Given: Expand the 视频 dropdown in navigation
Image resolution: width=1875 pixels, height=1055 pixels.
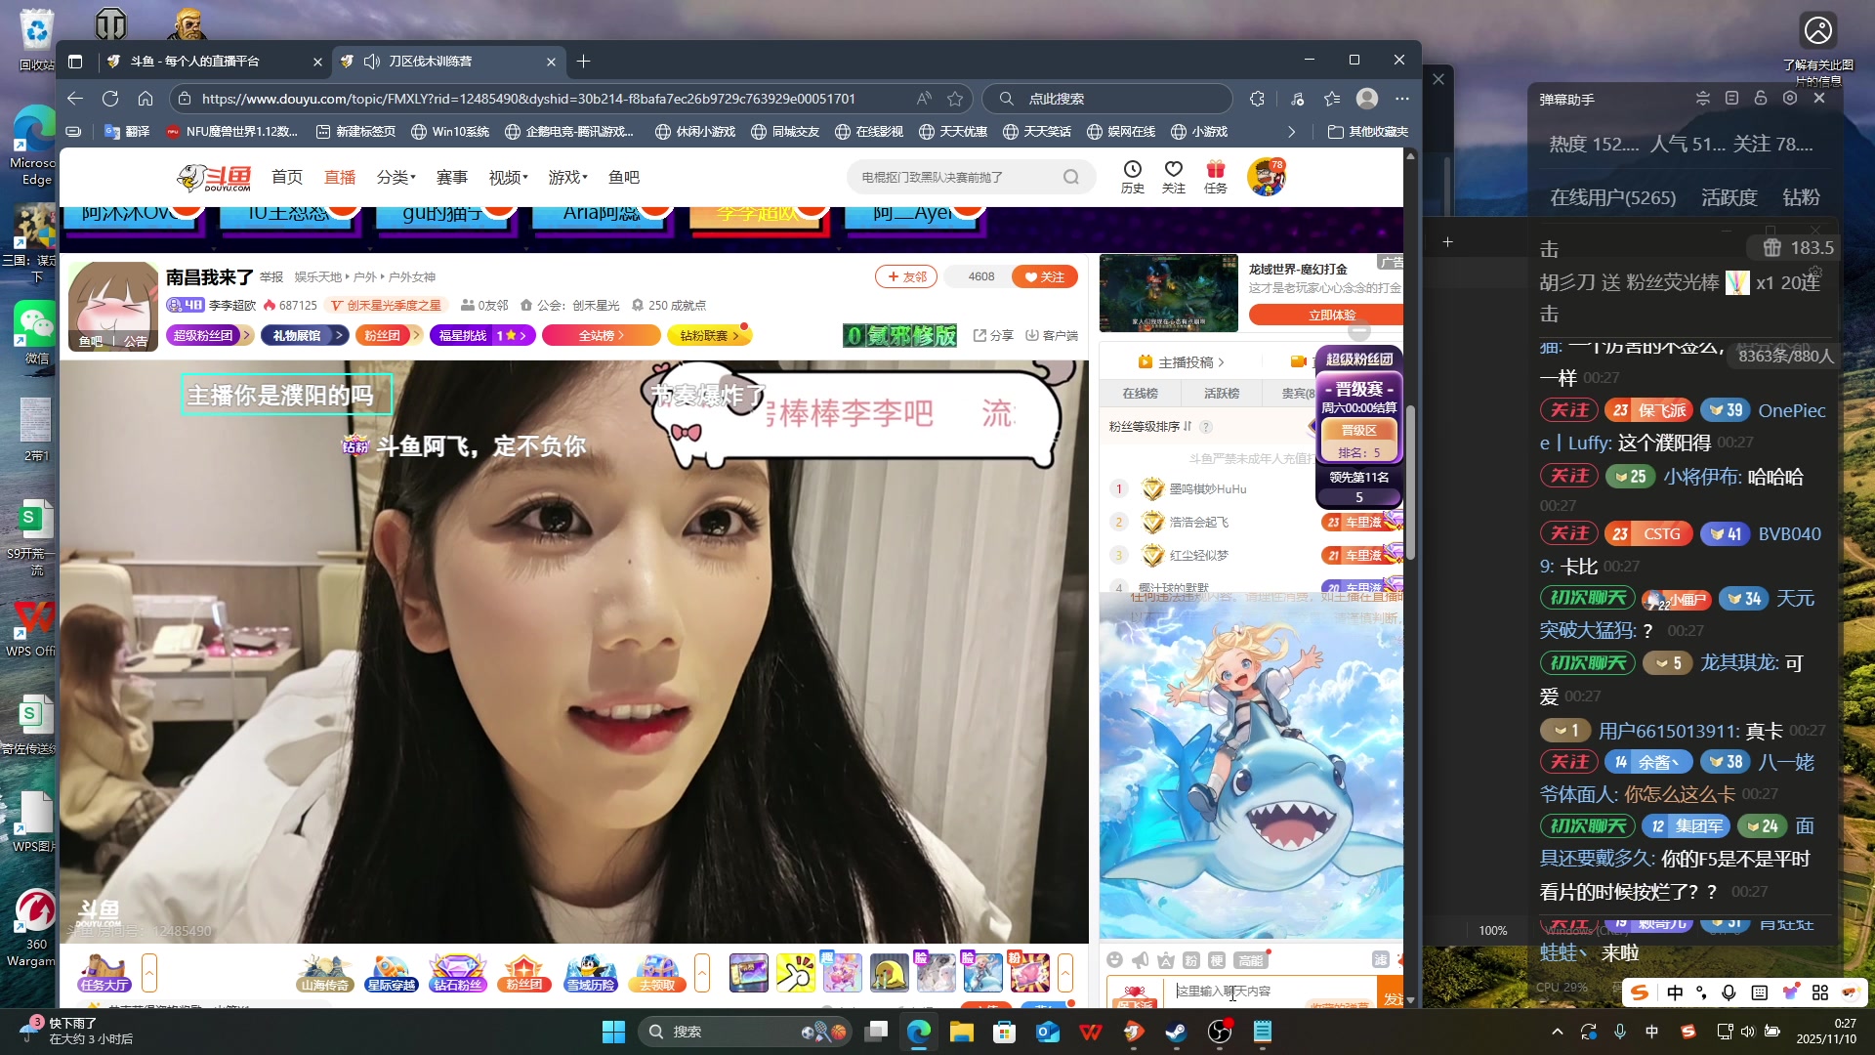Looking at the screenshot, I should pyautogui.click(x=508, y=177).
